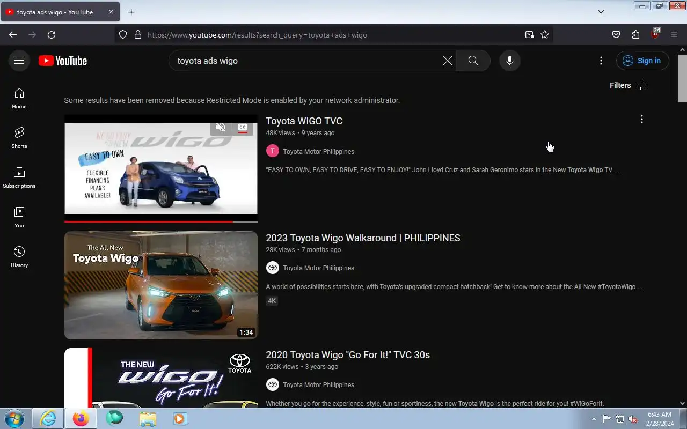Open the uBlock extension icon with badge 24
687x429 pixels.
(655, 34)
